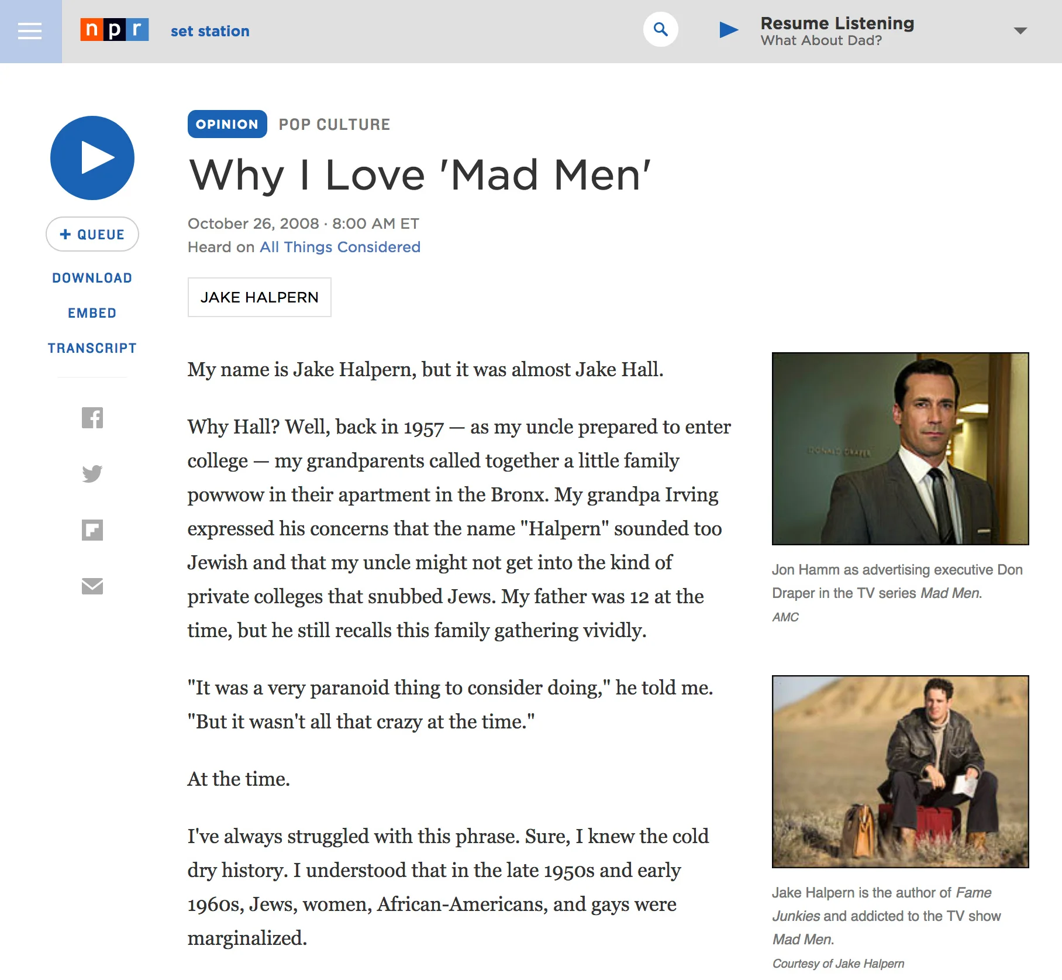Click the paragraph starting My name is Jake Halpern
1062x980 pixels.
(x=426, y=370)
